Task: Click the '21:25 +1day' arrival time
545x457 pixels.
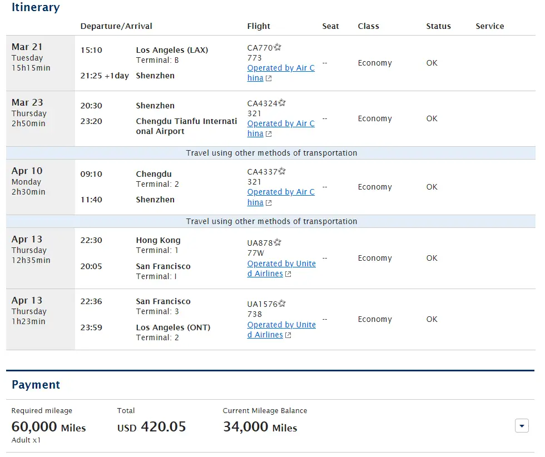Action: pos(105,76)
